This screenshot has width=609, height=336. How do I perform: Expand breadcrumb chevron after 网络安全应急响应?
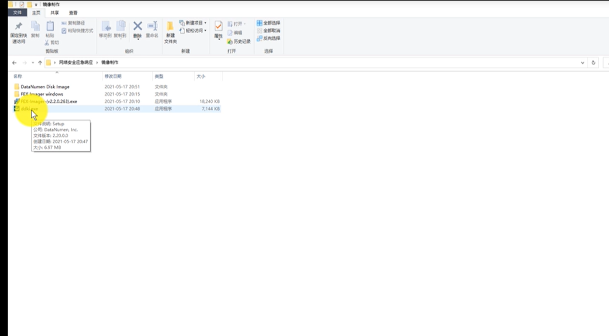(x=97, y=63)
